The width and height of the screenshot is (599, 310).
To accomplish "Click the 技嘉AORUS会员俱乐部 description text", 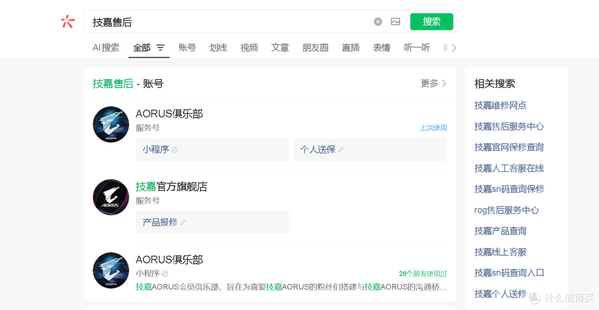I will click(x=291, y=287).
